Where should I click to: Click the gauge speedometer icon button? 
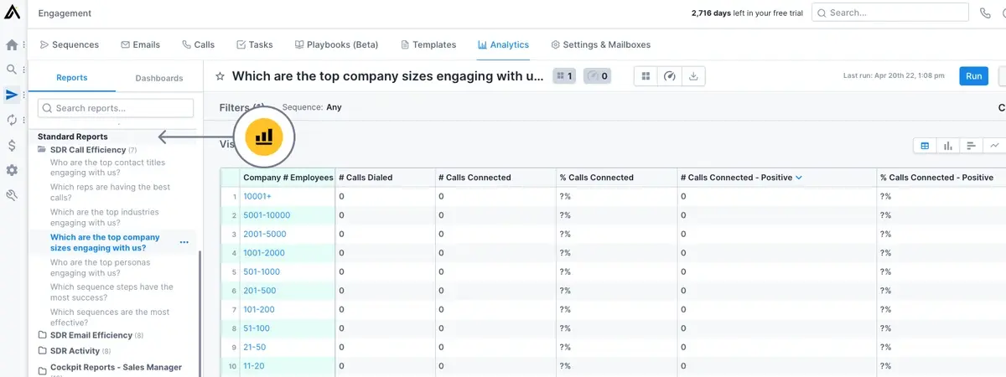point(669,76)
